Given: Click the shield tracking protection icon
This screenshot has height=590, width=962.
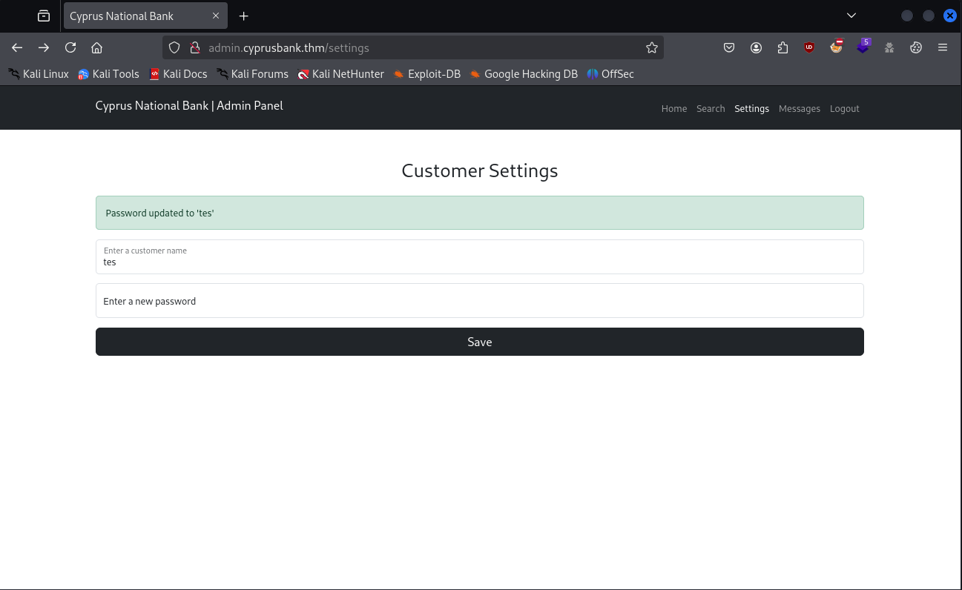Looking at the screenshot, I should (174, 47).
